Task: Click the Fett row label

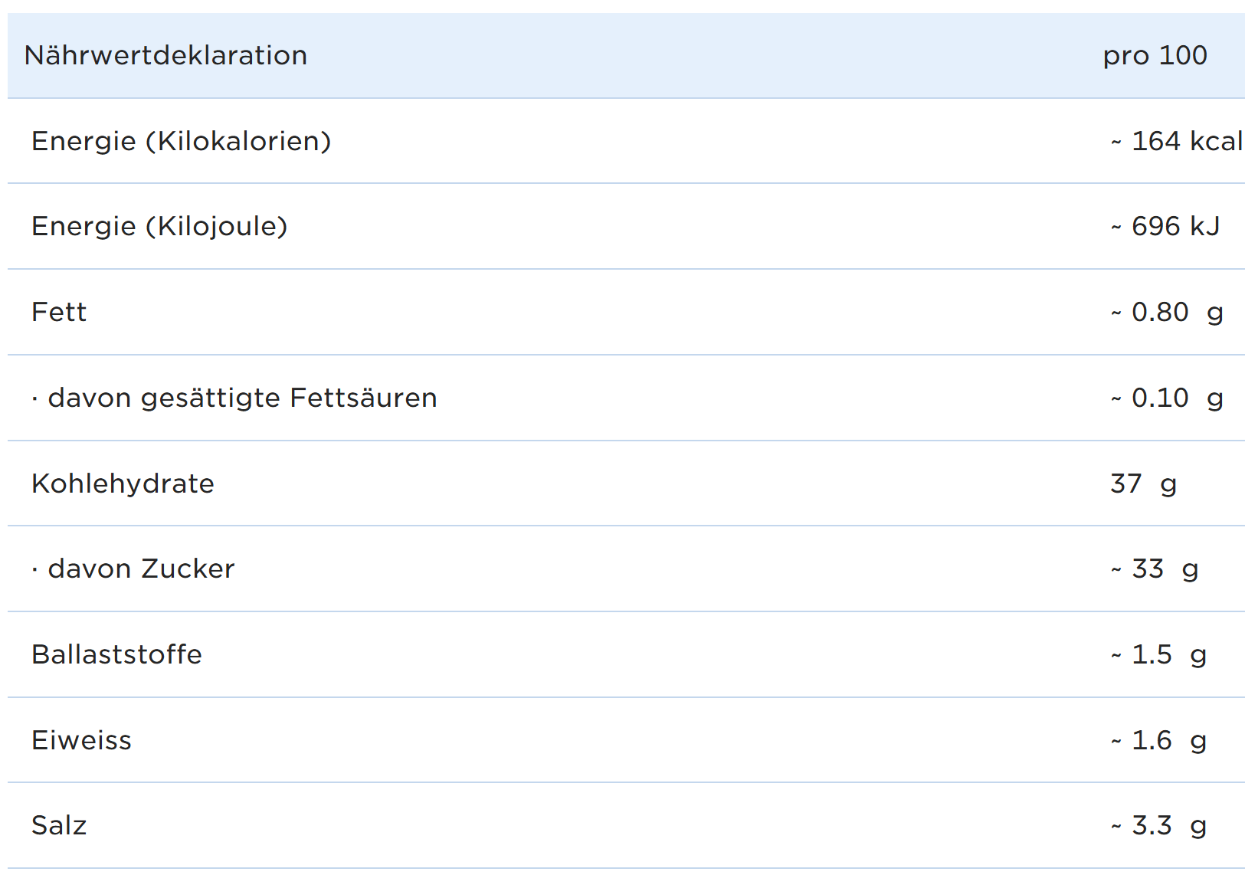Action: coord(59,313)
